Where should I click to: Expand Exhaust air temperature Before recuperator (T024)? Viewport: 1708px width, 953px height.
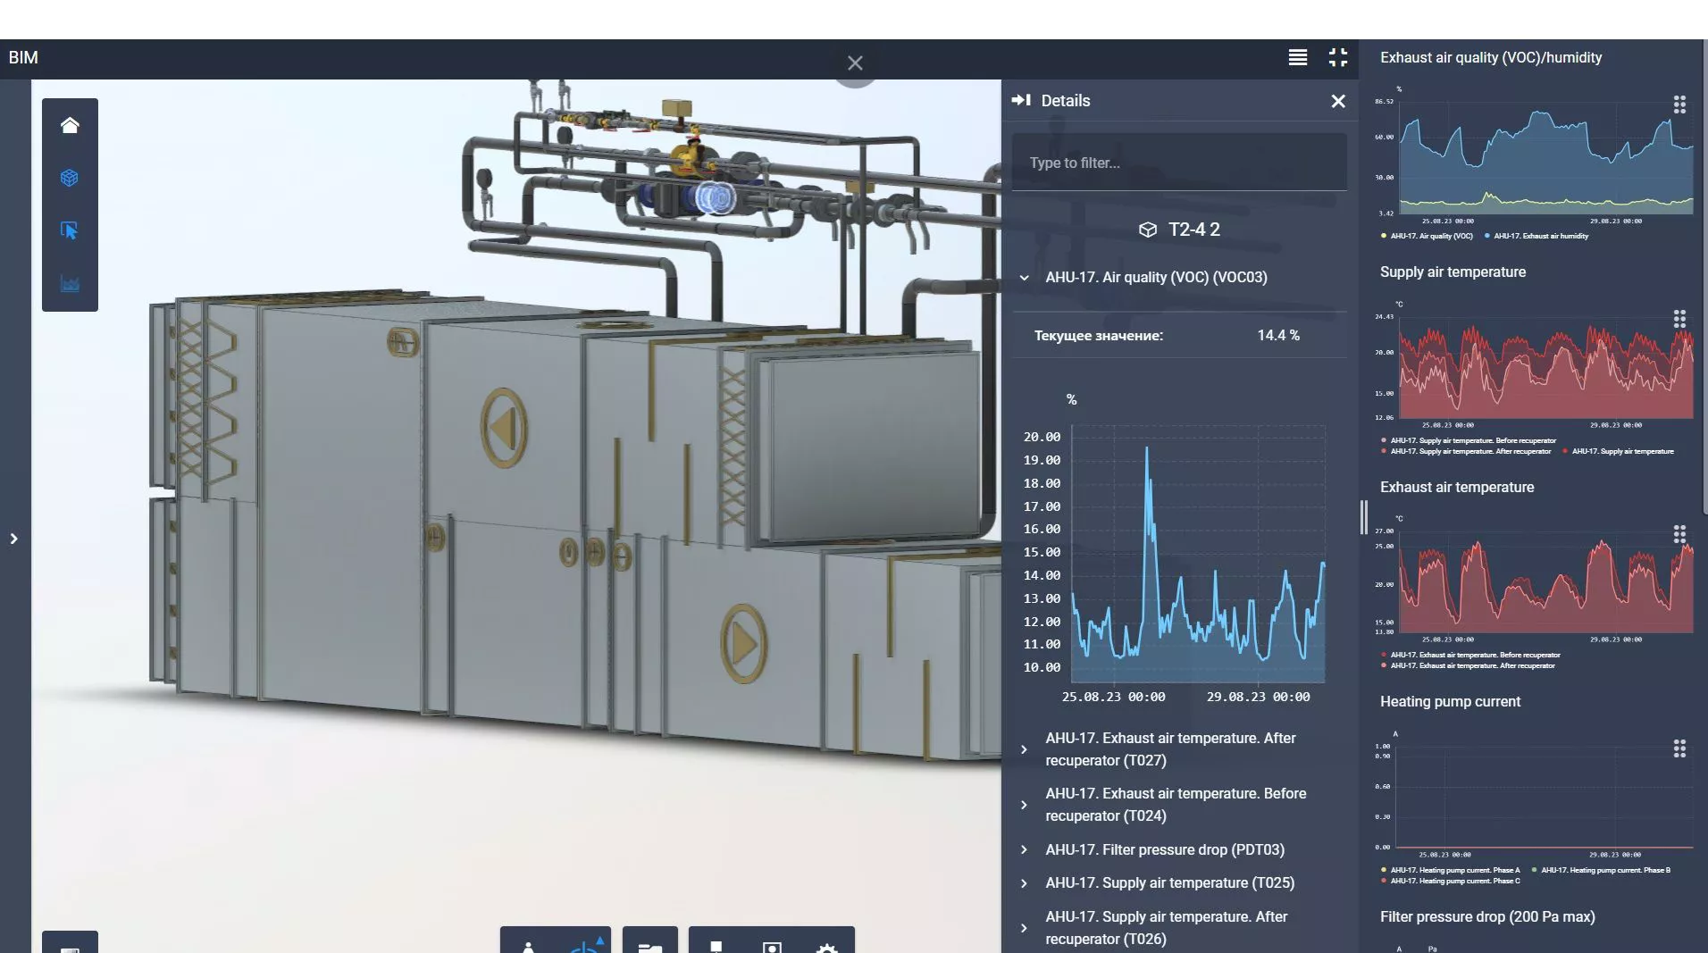coord(1024,805)
